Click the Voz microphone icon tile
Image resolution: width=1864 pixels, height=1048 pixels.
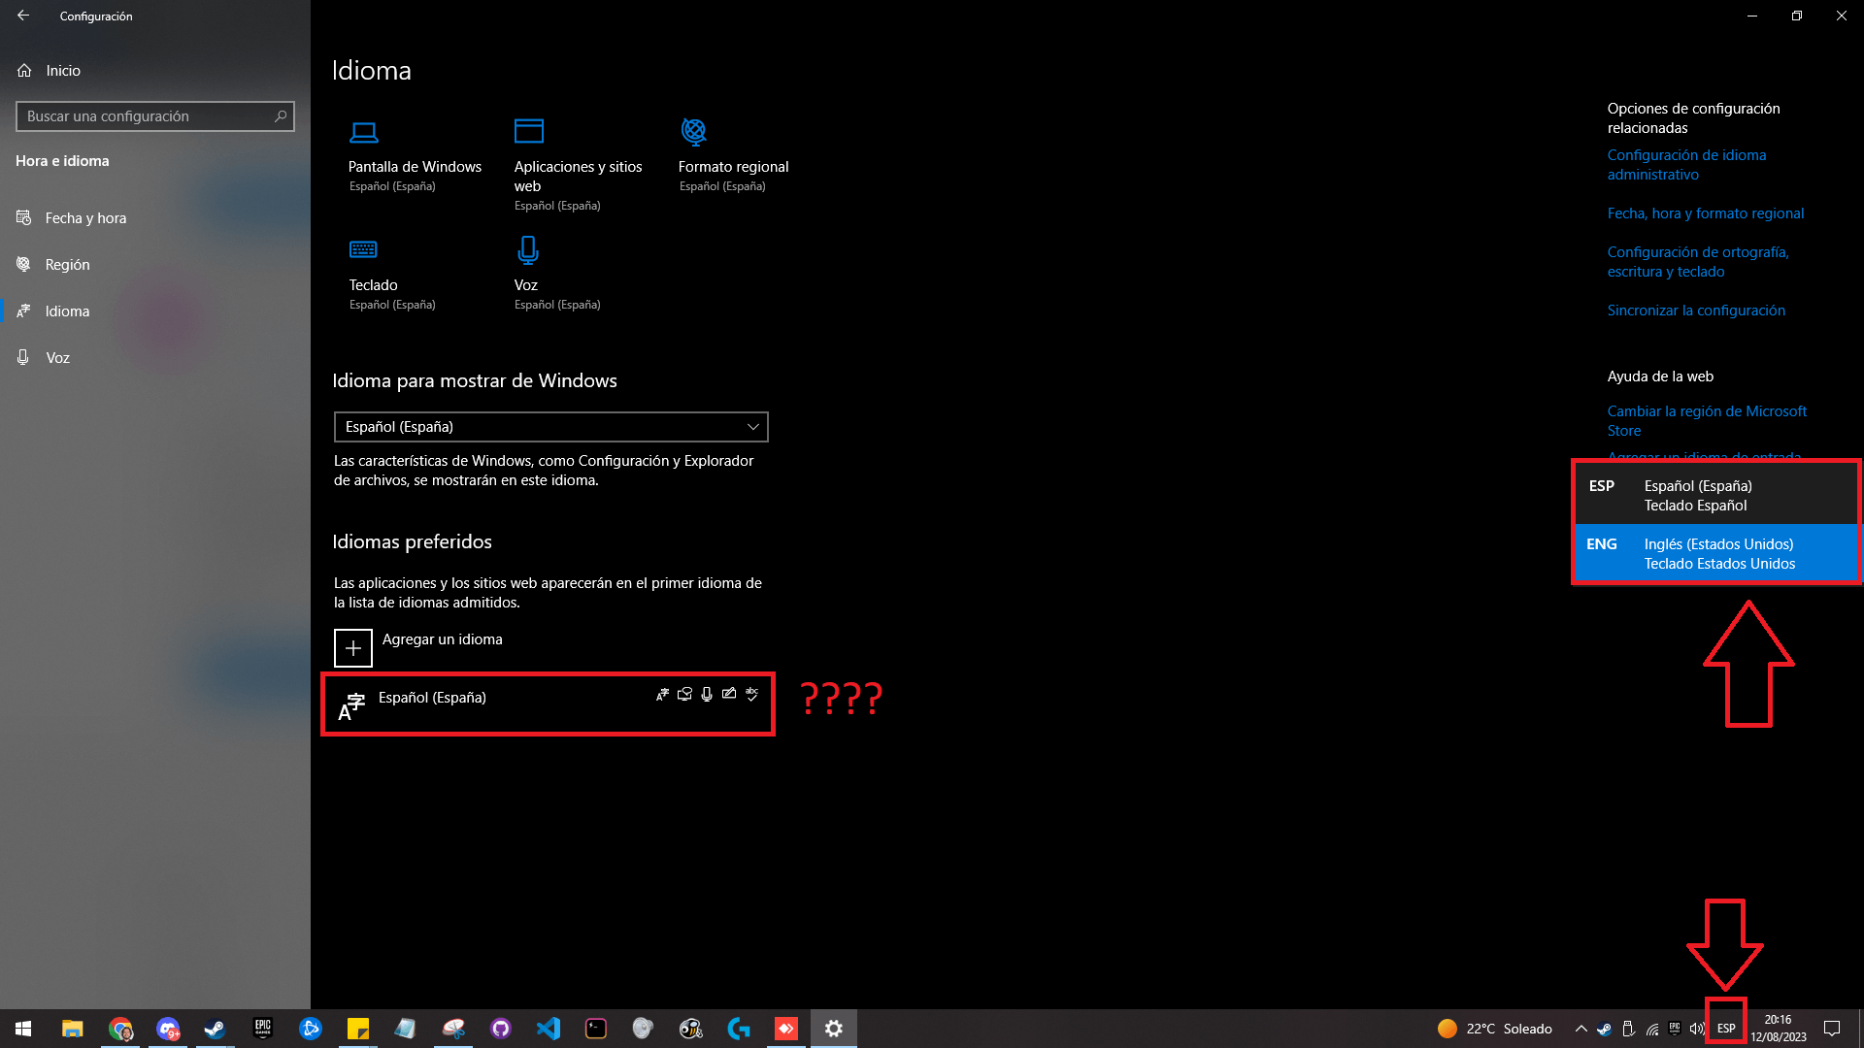coord(527,250)
